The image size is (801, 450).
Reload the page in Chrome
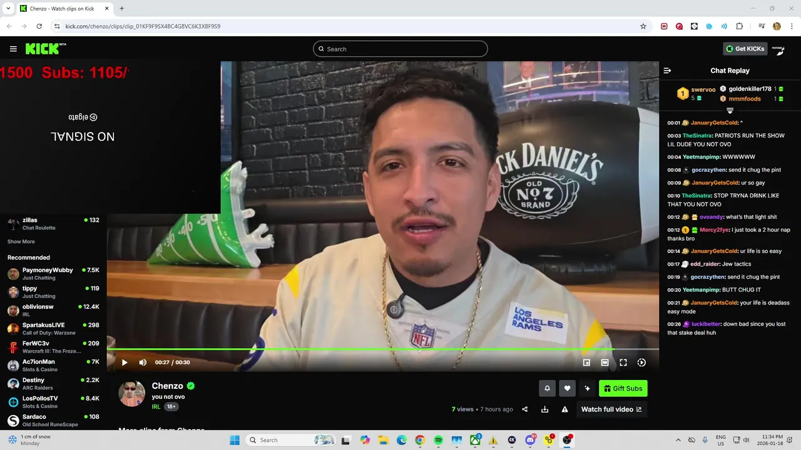point(39,26)
